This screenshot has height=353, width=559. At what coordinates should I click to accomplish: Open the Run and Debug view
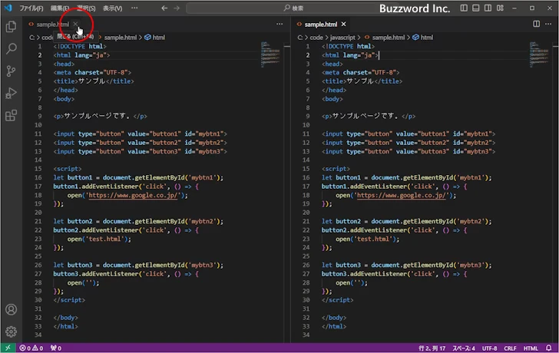[x=11, y=93]
